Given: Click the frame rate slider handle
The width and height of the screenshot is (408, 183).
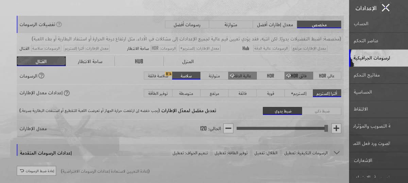Looking at the screenshot, I should tap(326, 128).
